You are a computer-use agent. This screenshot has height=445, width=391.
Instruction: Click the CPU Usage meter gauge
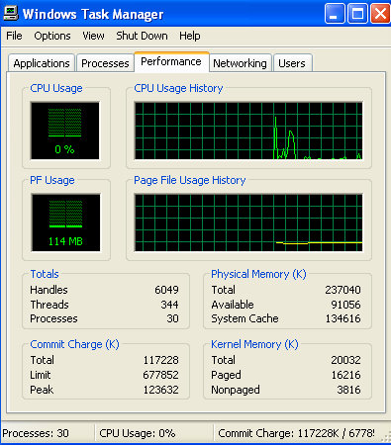pos(65,131)
